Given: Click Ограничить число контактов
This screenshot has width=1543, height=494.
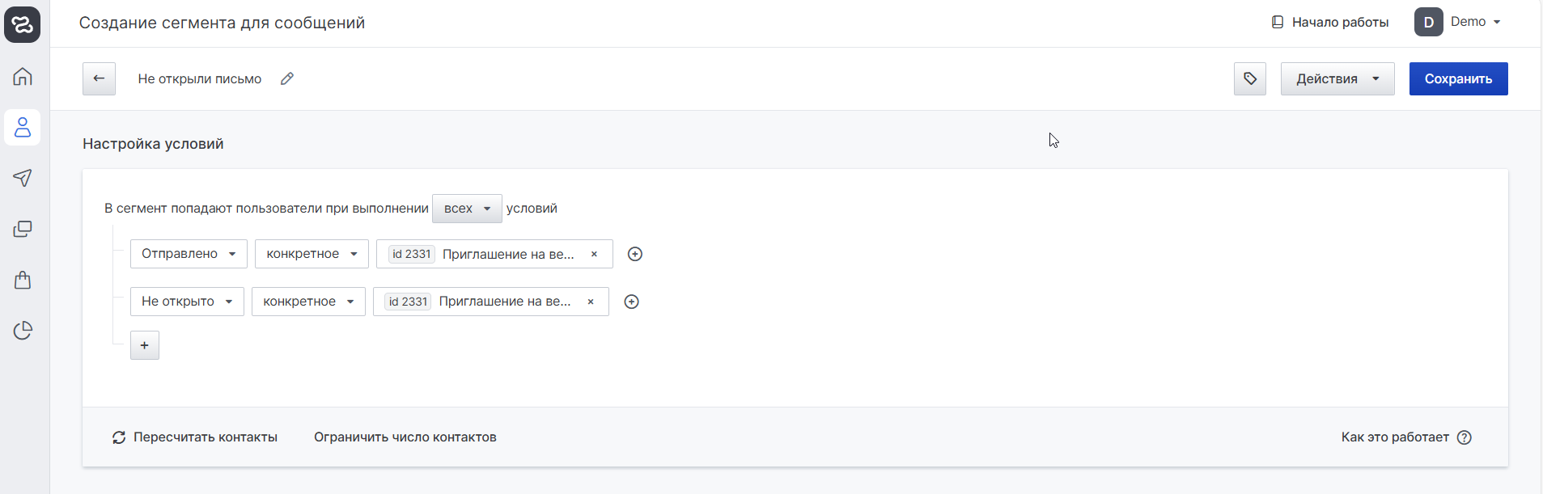Looking at the screenshot, I should [x=405, y=437].
